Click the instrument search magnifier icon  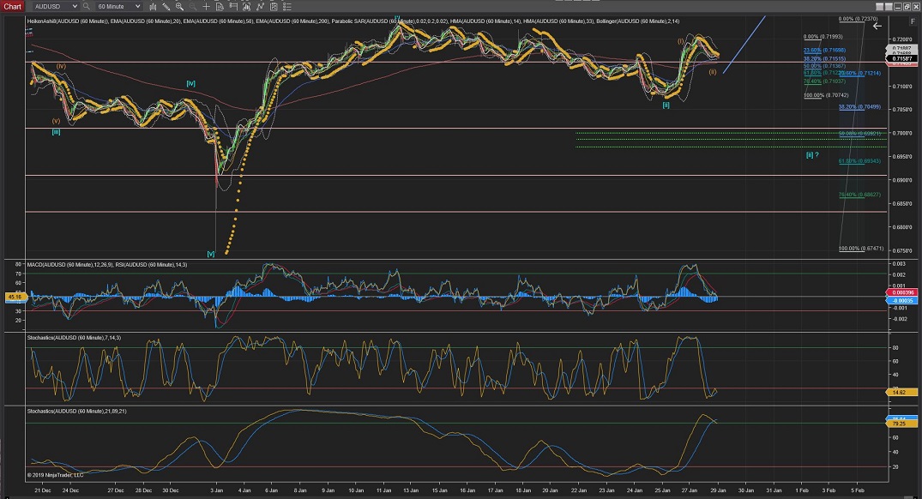(x=87, y=7)
